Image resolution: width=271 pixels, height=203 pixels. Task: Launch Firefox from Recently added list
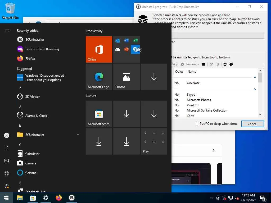click(26, 58)
